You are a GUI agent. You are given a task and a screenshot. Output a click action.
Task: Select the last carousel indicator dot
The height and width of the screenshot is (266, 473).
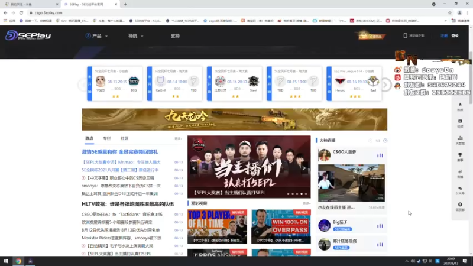306,194
